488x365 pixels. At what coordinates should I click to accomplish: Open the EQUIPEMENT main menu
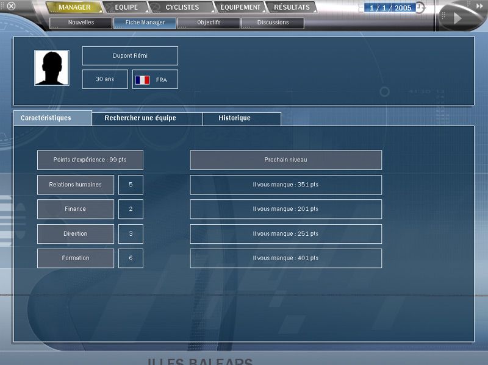point(240,7)
